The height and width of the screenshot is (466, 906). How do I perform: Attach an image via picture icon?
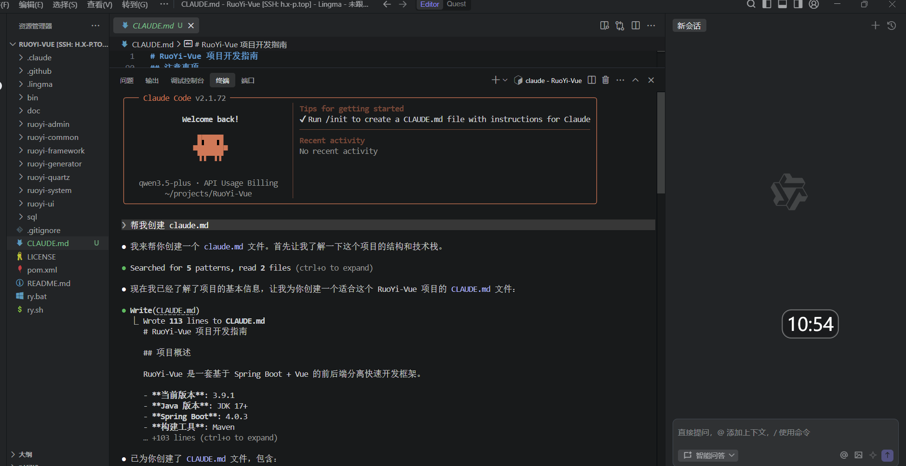tap(858, 455)
